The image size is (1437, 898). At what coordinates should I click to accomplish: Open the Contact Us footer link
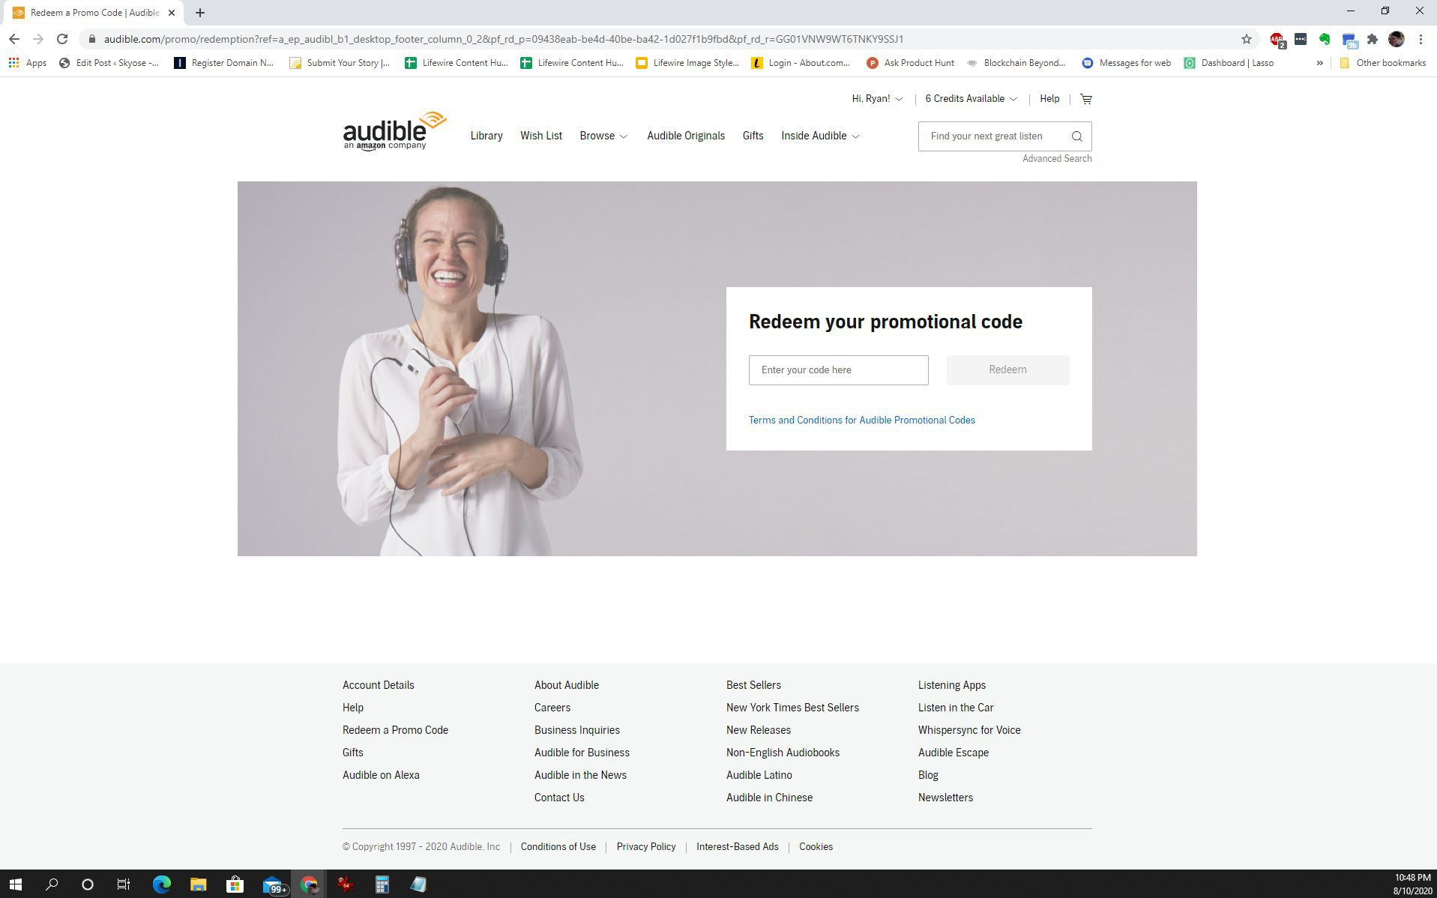pos(559,798)
